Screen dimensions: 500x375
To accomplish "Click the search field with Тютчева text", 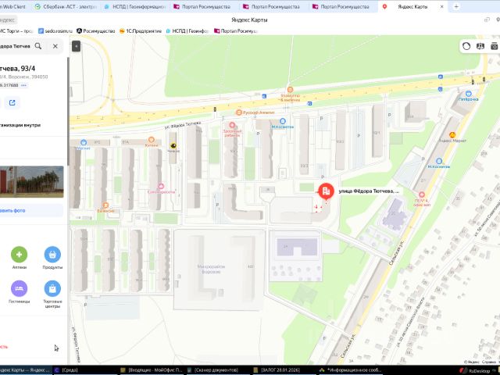I will pyautogui.click(x=15, y=46).
